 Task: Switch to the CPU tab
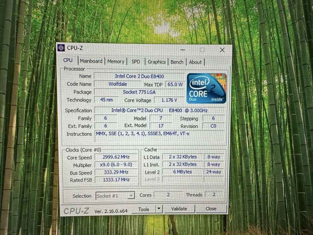coord(68,60)
